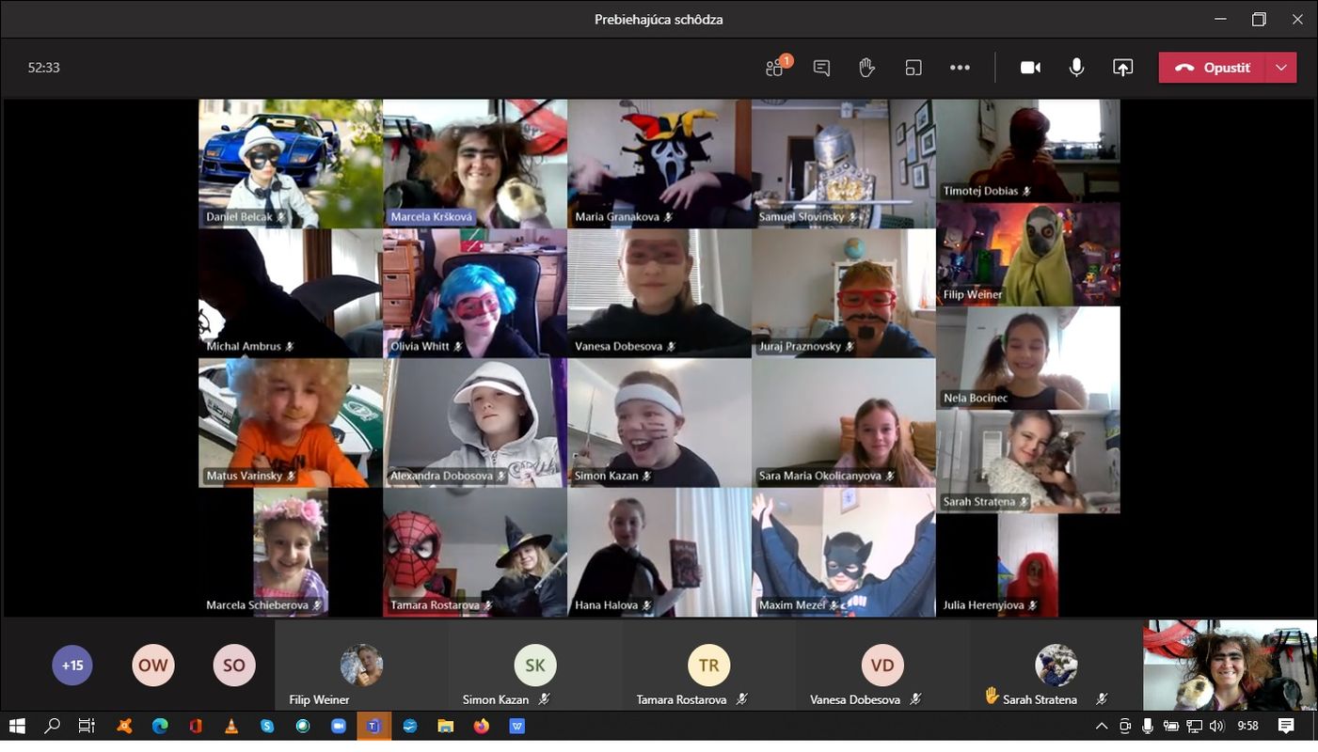
Task: Click Maxim Mezei's video tile
Action: [844, 553]
